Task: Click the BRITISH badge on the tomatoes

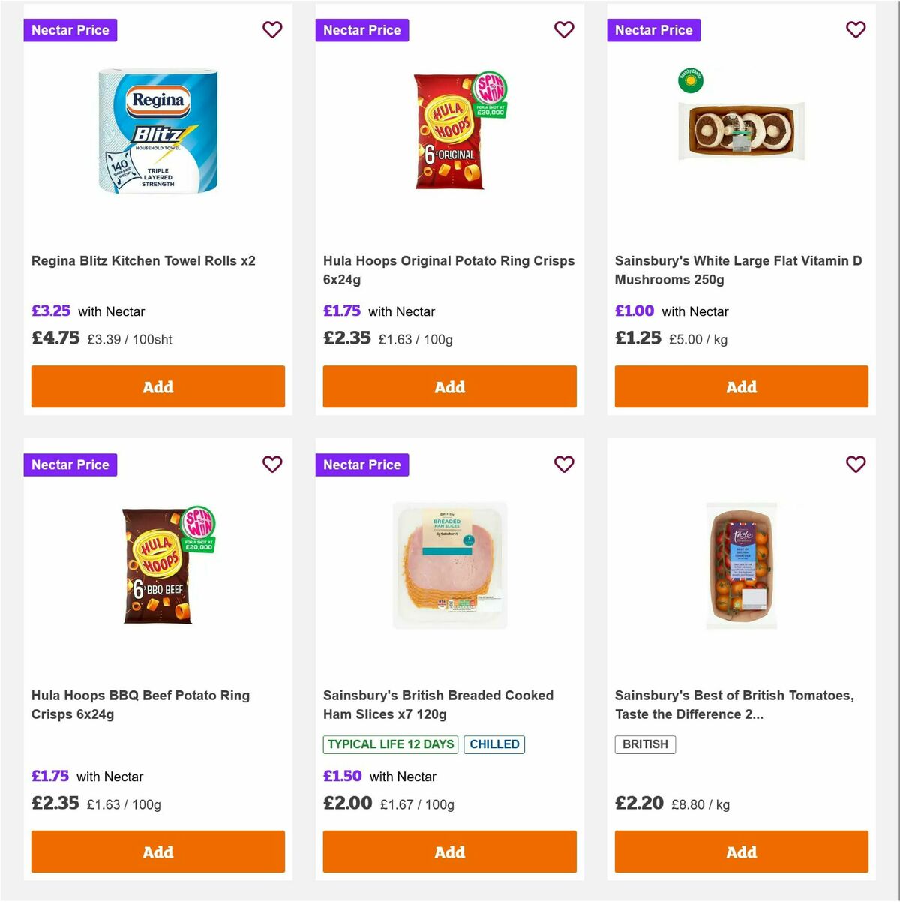Action: tap(645, 744)
